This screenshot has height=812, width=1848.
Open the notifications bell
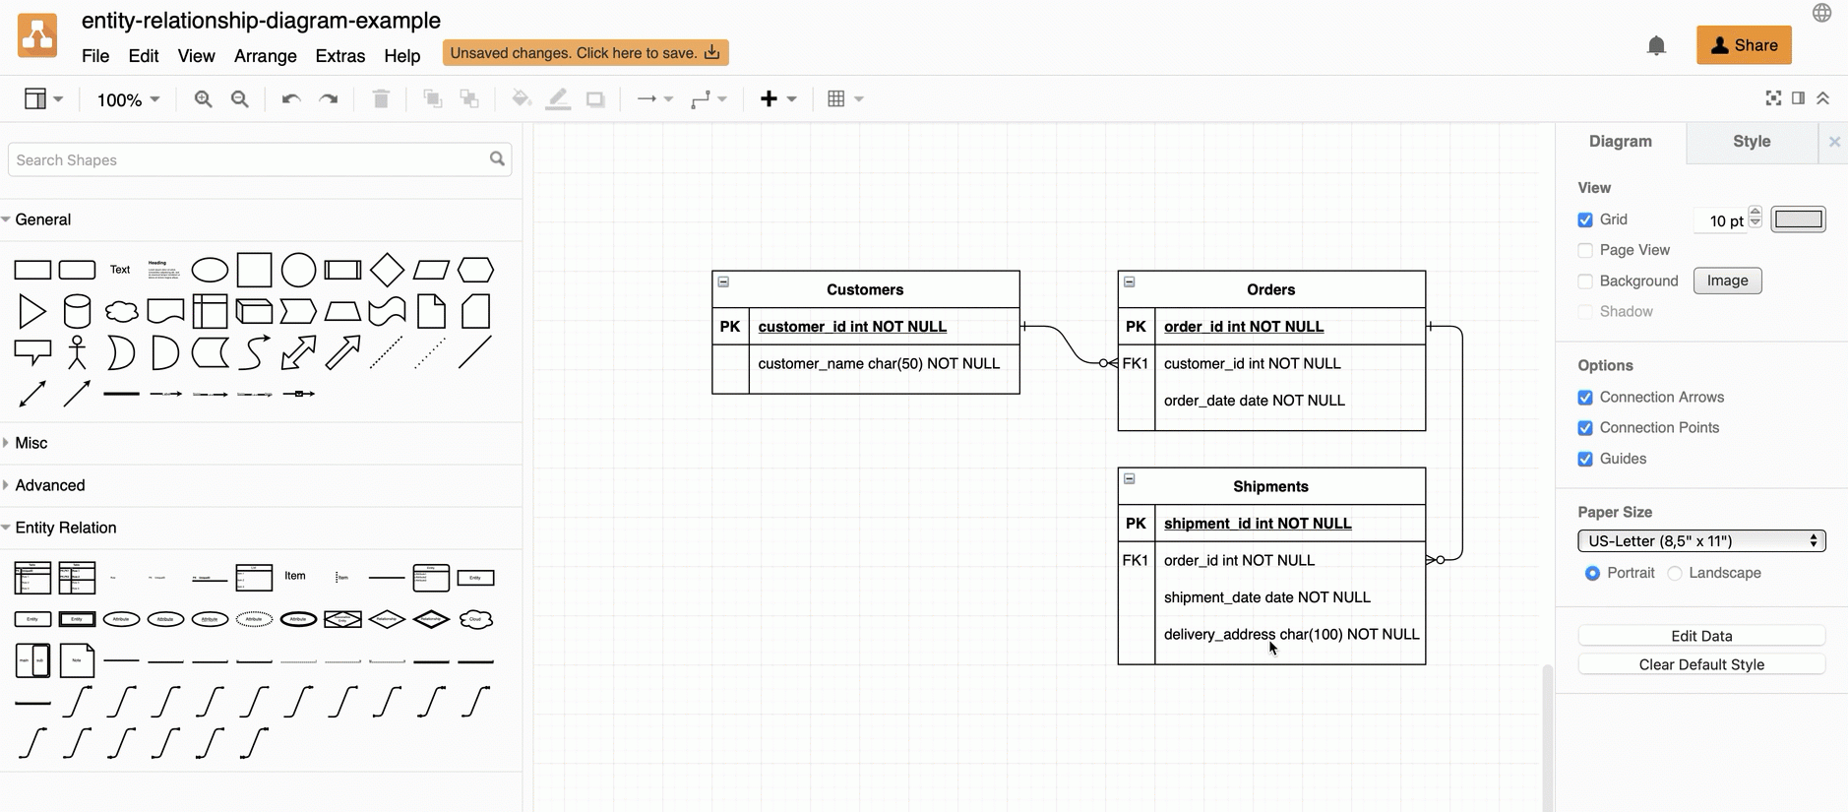point(1656,46)
